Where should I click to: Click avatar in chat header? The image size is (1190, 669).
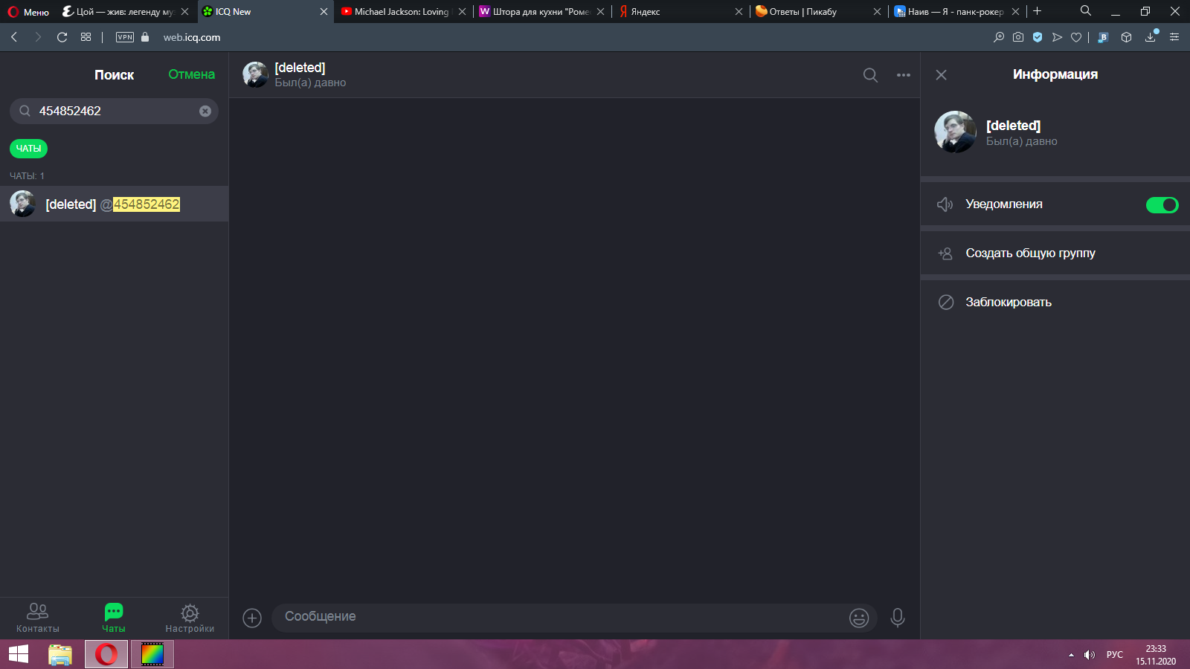[x=255, y=74]
